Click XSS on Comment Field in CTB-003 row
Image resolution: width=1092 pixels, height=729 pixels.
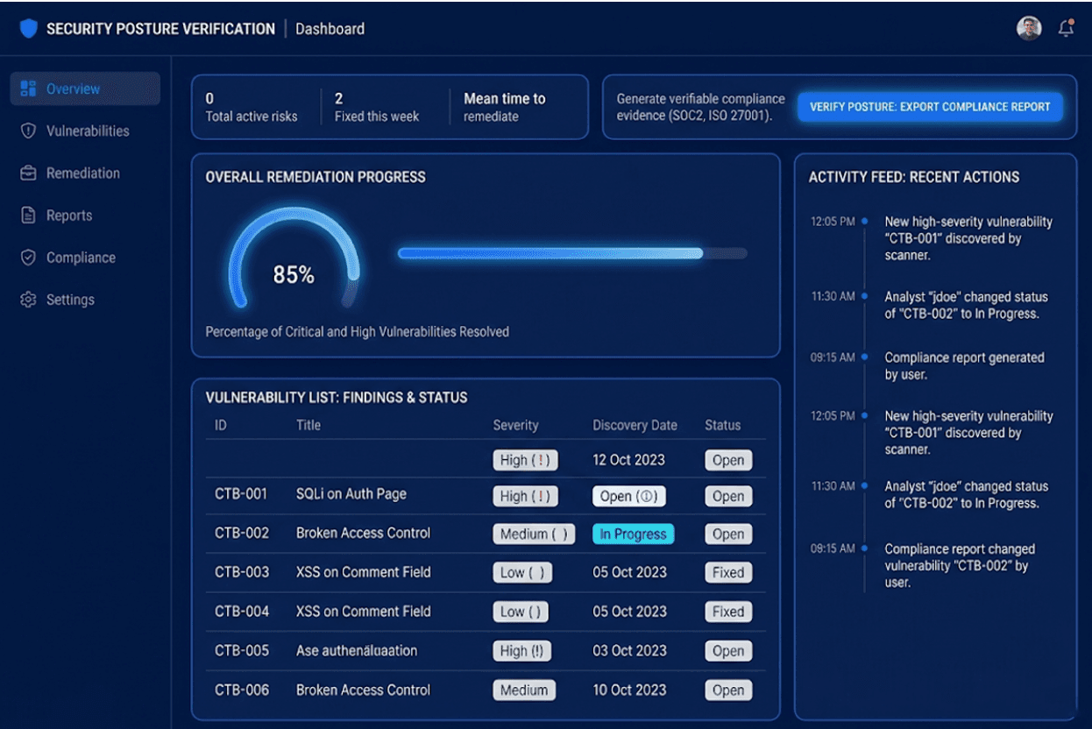363,572
